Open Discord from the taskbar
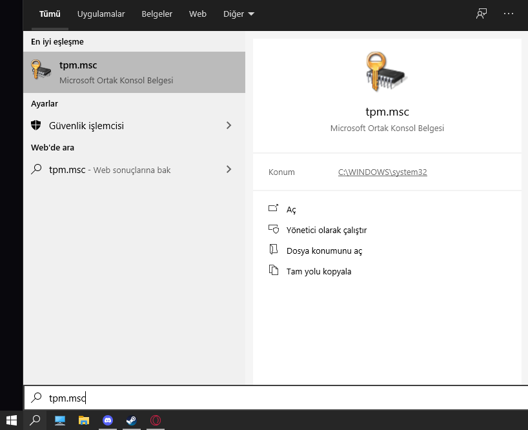 click(x=108, y=420)
